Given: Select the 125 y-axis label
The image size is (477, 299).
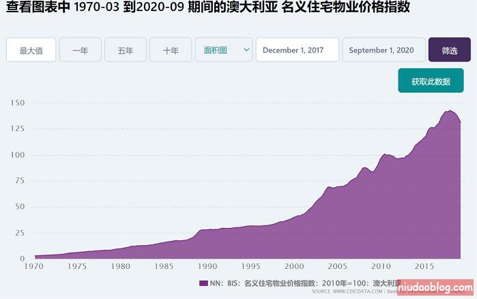Looking at the screenshot, I should [x=17, y=128].
